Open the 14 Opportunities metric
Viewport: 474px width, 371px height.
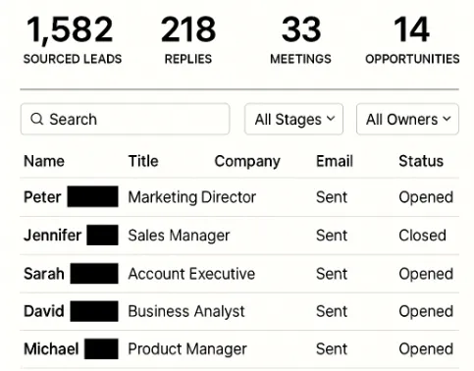[412, 39]
